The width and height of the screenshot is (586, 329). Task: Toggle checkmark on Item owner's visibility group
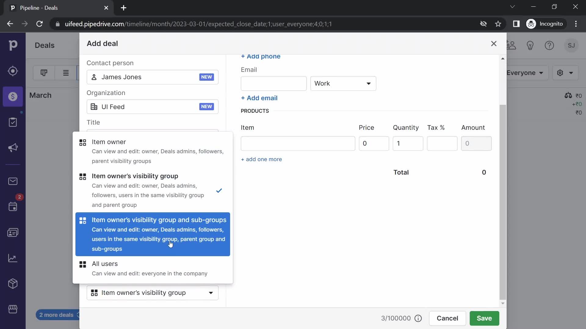[x=219, y=190]
